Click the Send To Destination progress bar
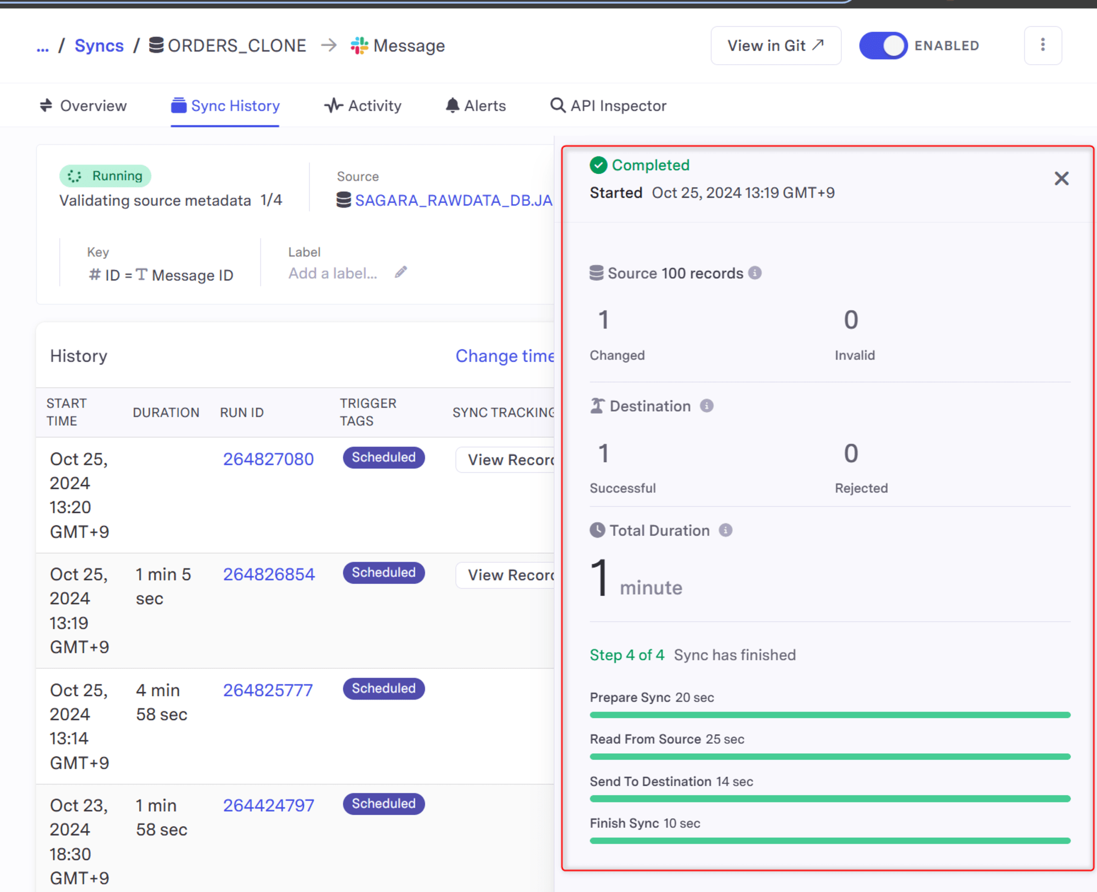The height and width of the screenshot is (892, 1097). (830, 799)
